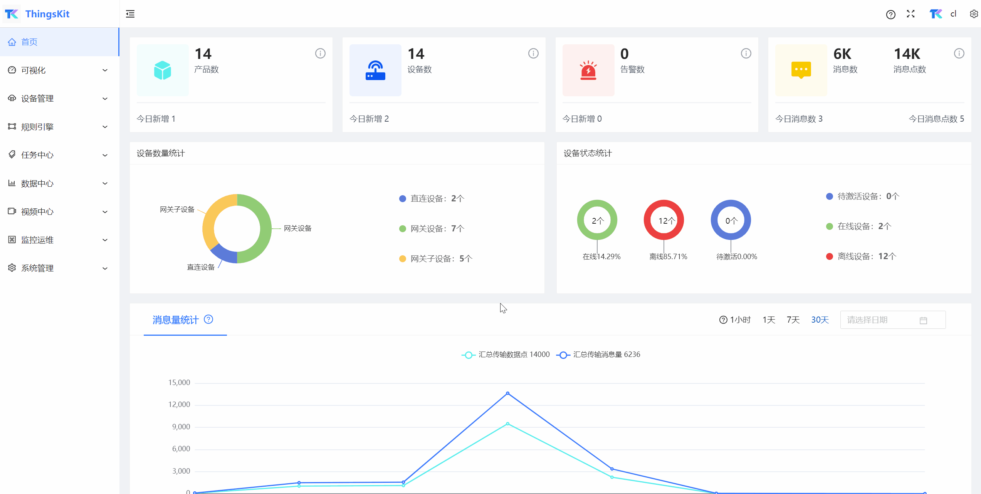This screenshot has width=981, height=494.
Task: Go to 首页 in sidebar
Action: coord(29,42)
